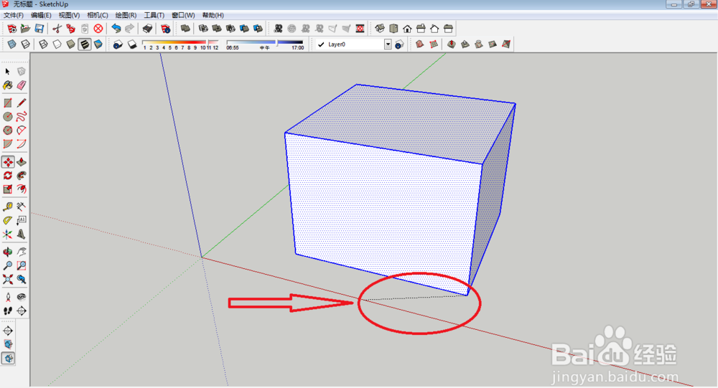
Task: Select the Move tool
Action: [8, 162]
